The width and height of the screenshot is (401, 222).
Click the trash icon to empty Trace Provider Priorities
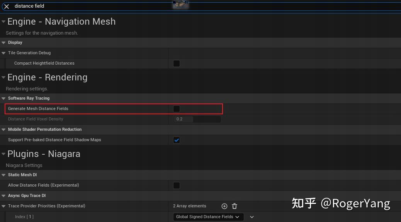(234, 206)
